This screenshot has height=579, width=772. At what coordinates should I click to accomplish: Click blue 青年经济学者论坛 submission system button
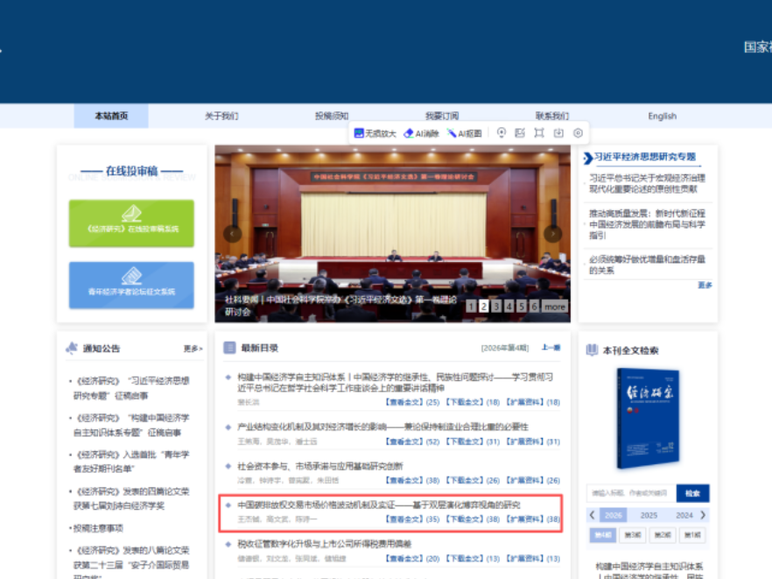(131, 286)
